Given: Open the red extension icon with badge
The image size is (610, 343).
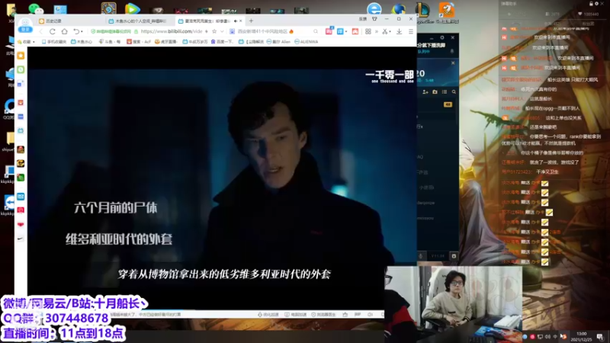Looking at the screenshot, I should coord(329,31).
